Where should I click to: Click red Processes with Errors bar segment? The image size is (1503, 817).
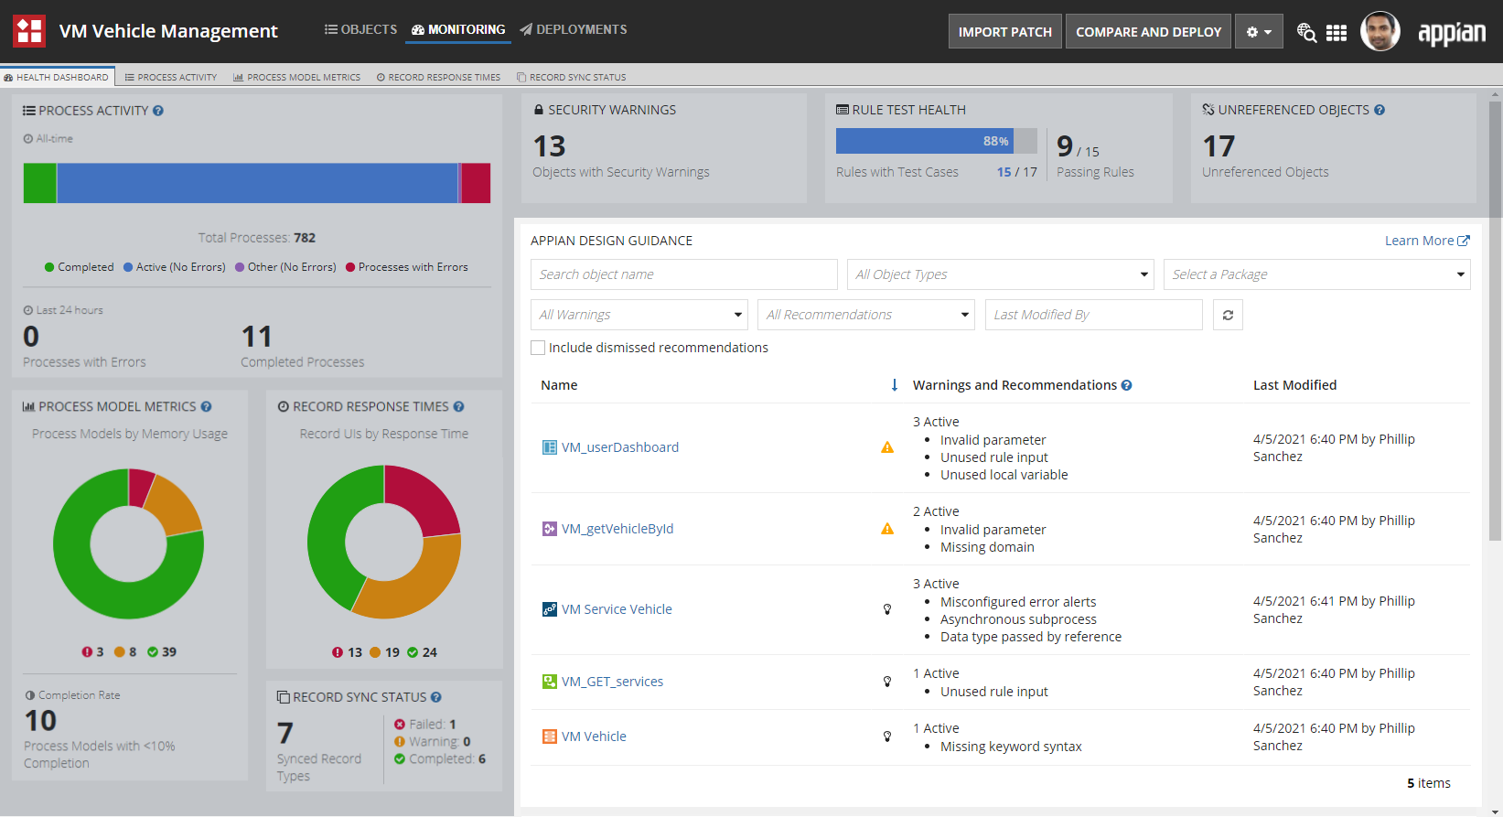476,183
